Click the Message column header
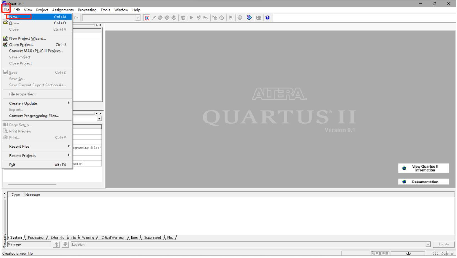This screenshot has height=258, width=457. pyautogui.click(x=239, y=195)
